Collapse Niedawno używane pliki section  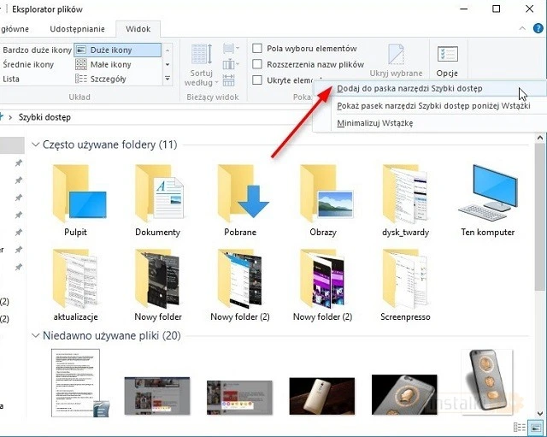pos(35,336)
